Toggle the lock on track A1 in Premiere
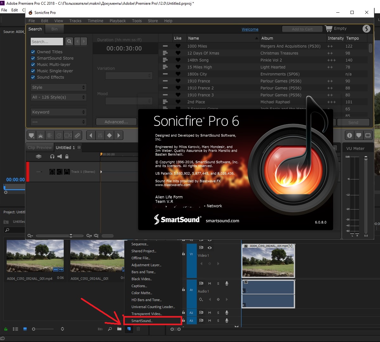This screenshot has height=342, width=380. (184, 289)
